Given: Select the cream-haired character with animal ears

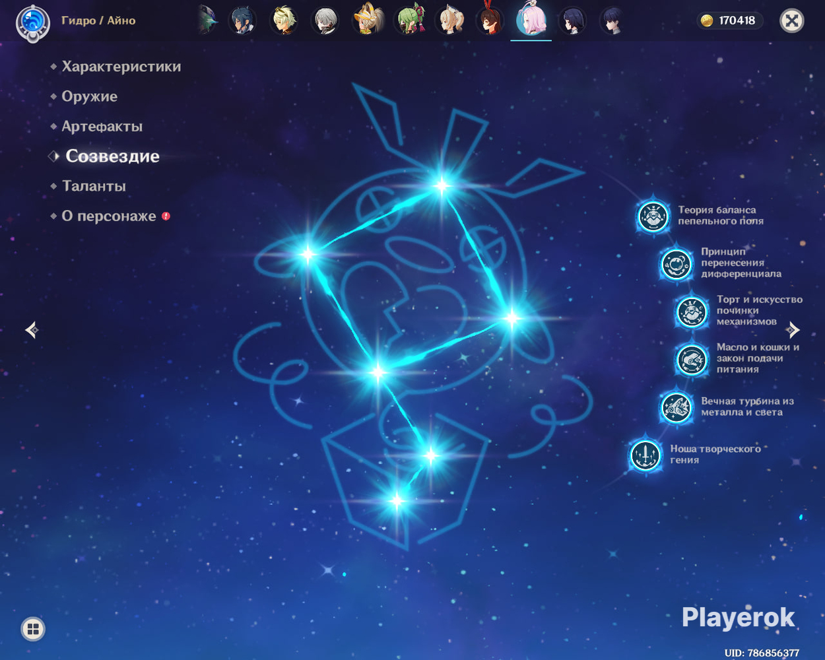Looking at the screenshot, I should tap(450, 20).
